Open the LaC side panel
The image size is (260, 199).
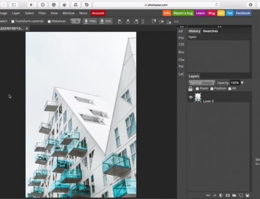(181, 74)
